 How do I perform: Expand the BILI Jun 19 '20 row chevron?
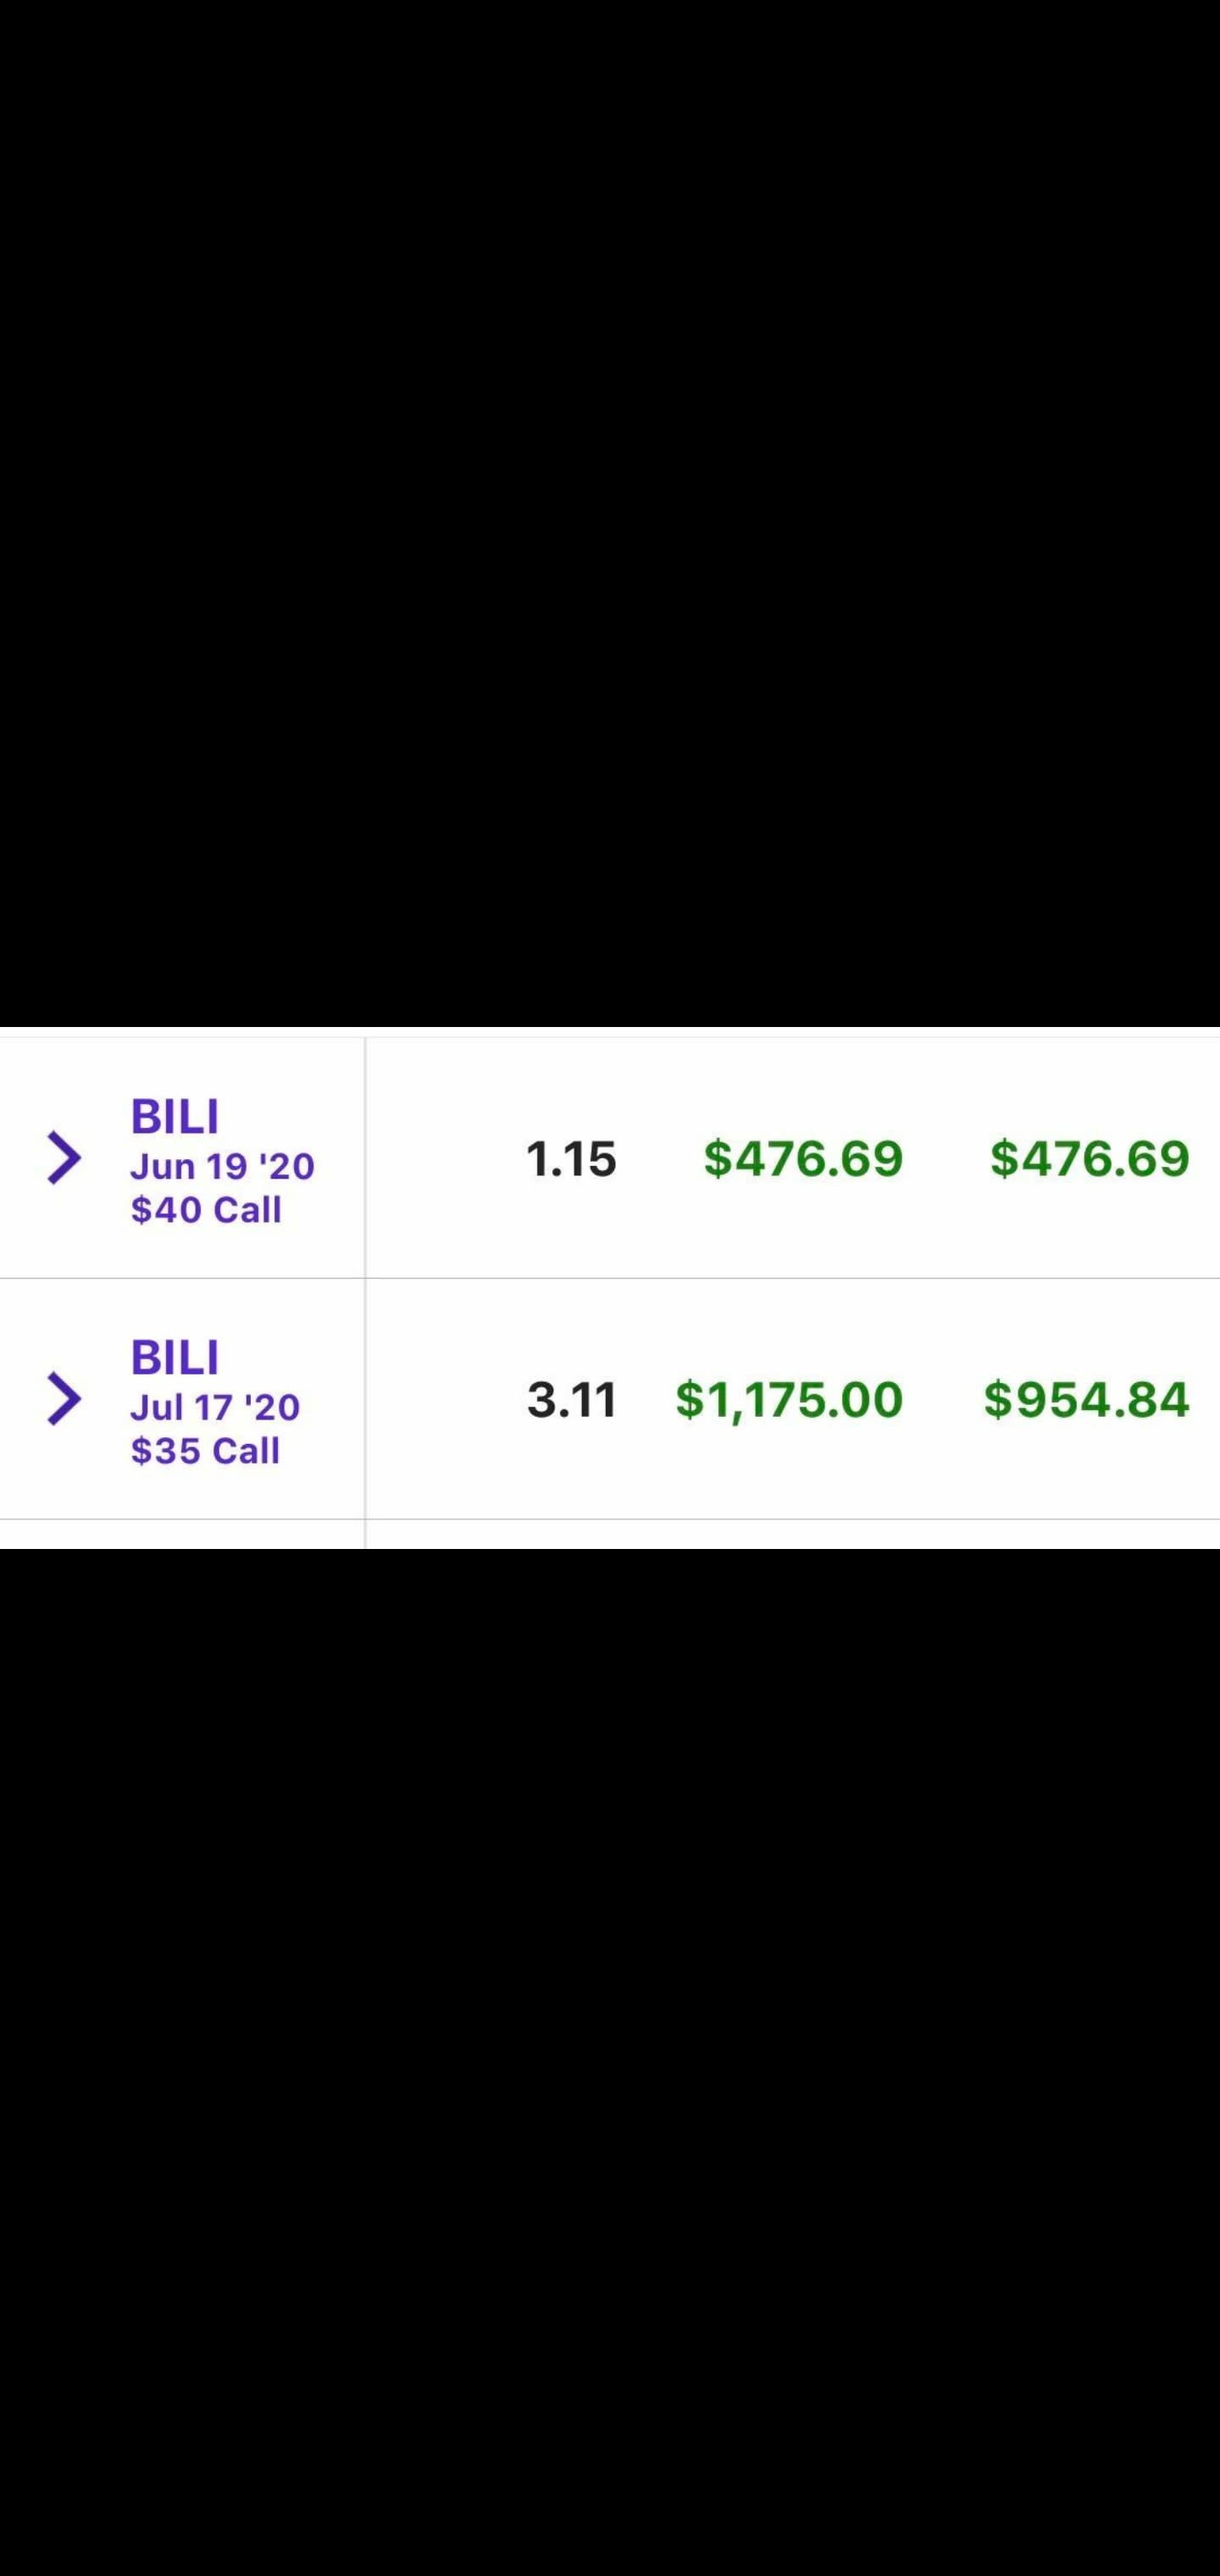point(64,1158)
